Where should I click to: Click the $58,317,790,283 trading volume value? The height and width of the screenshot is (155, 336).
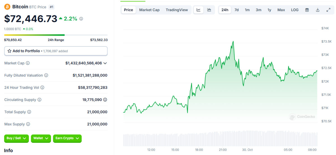coord(93,88)
